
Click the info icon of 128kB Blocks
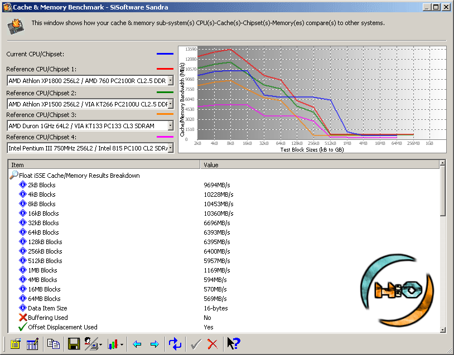22,241
